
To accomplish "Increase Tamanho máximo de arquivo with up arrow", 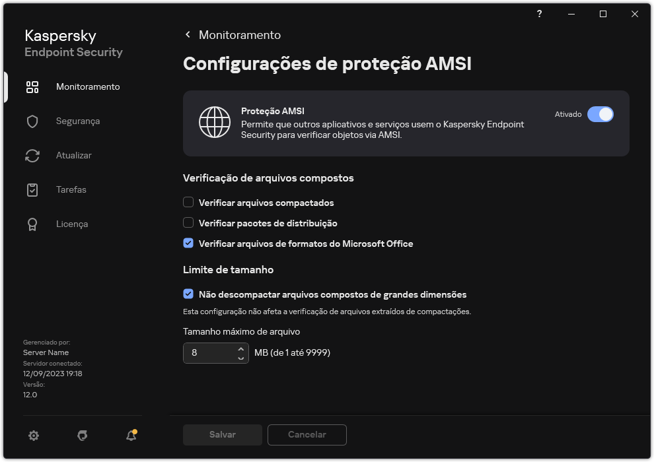I will point(242,349).
